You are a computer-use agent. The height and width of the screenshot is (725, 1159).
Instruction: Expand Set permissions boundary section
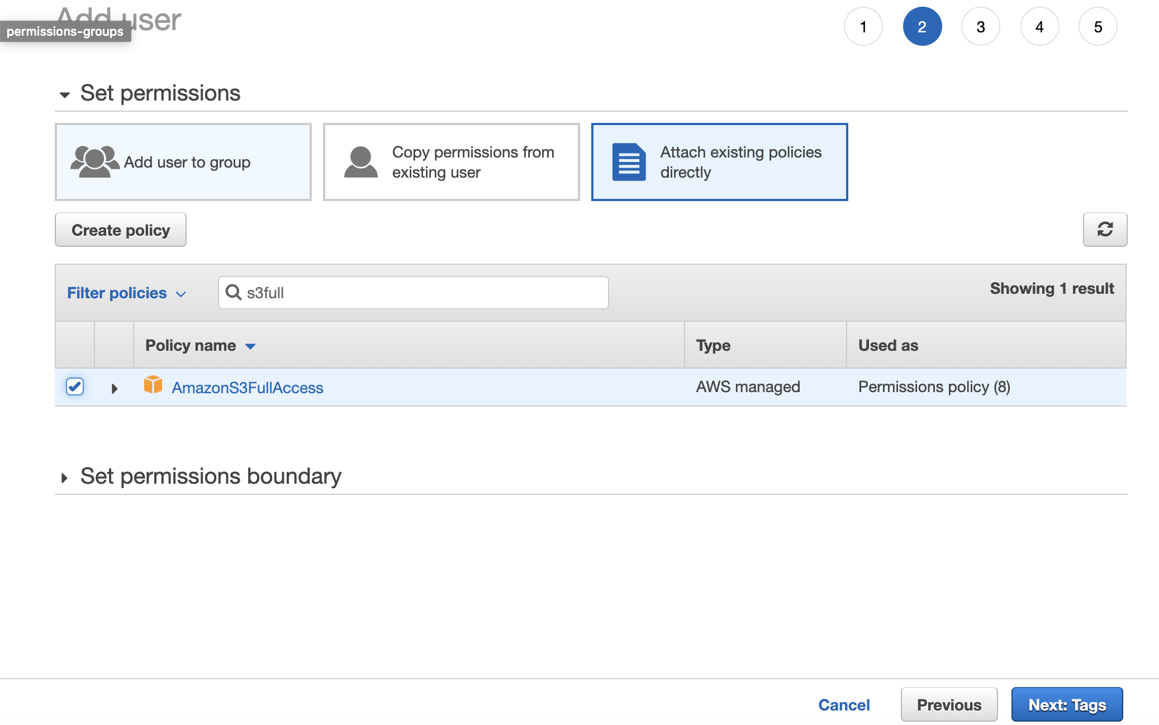65,478
